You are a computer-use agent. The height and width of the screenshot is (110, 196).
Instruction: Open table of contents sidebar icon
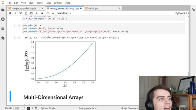[3, 29]
